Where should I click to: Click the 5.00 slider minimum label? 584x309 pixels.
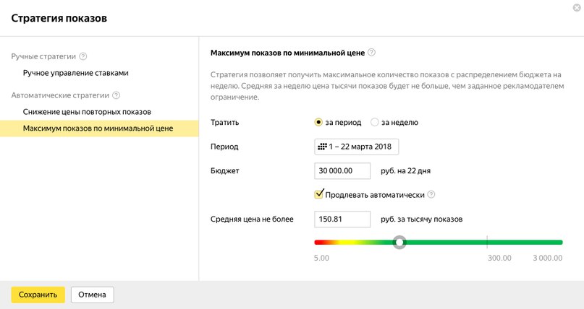[x=321, y=258]
